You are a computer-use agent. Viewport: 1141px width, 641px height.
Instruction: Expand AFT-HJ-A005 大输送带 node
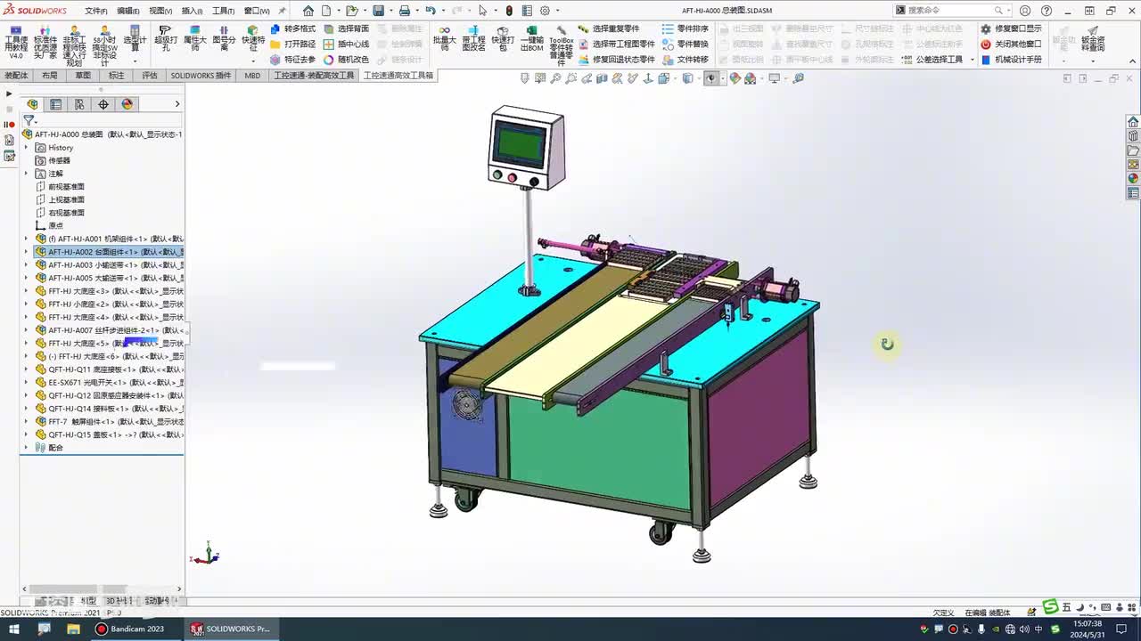tap(26, 278)
